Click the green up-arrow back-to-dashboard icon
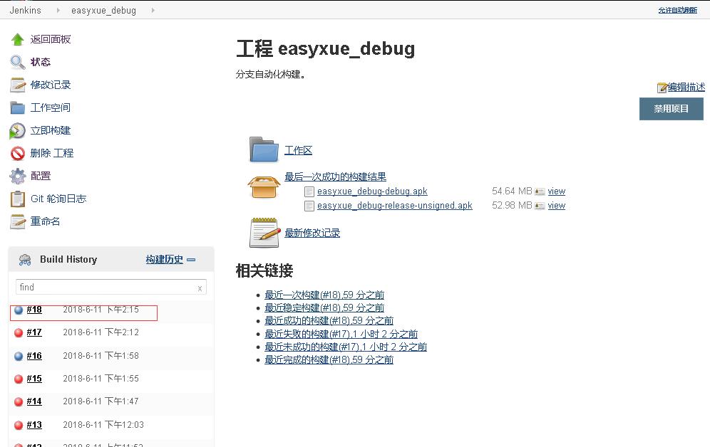 pos(18,40)
